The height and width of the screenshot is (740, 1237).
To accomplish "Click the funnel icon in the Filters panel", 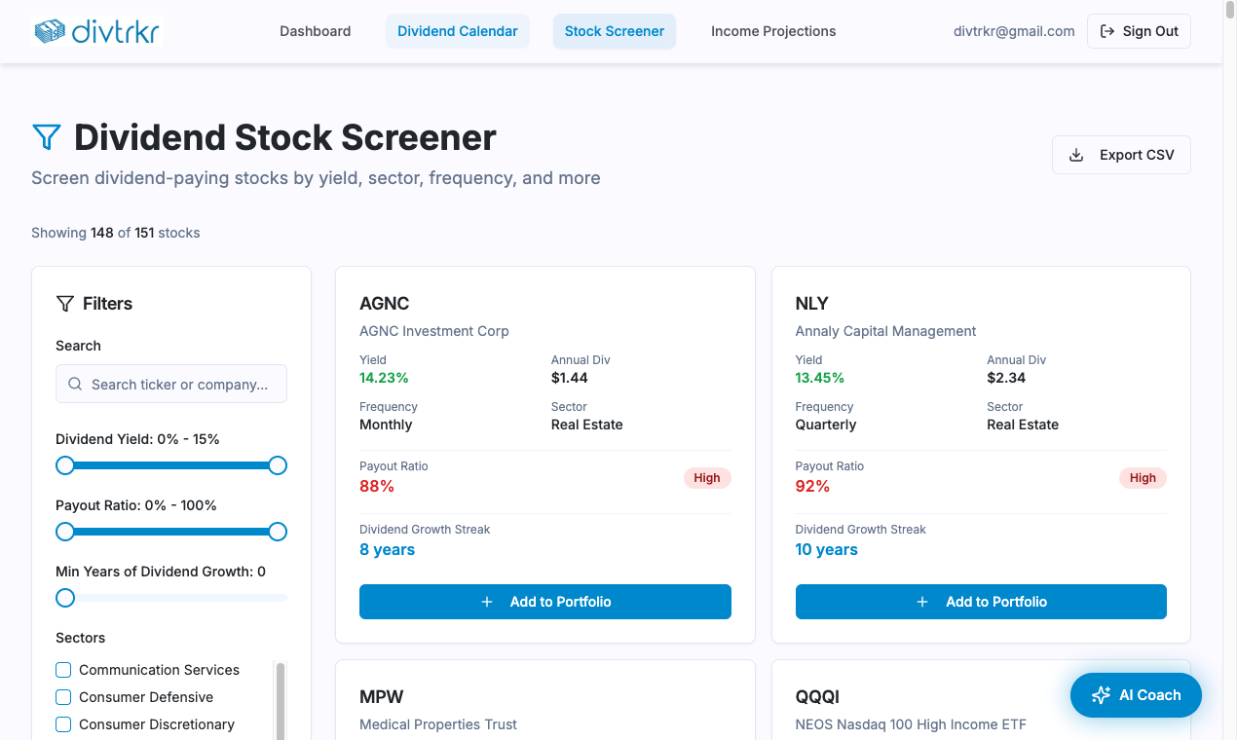I will (x=65, y=303).
